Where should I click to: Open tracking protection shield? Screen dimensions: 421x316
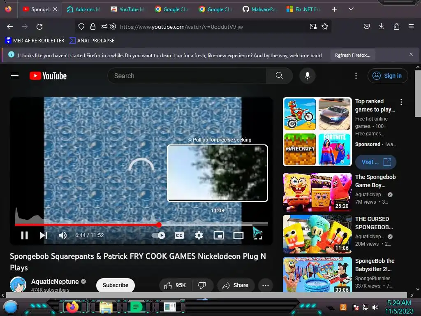click(81, 27)
